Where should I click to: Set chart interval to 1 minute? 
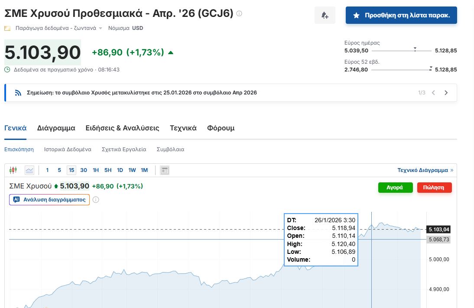point(47,170)
